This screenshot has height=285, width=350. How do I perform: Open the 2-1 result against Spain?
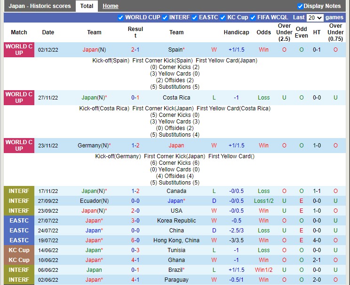tap(135, 50)
